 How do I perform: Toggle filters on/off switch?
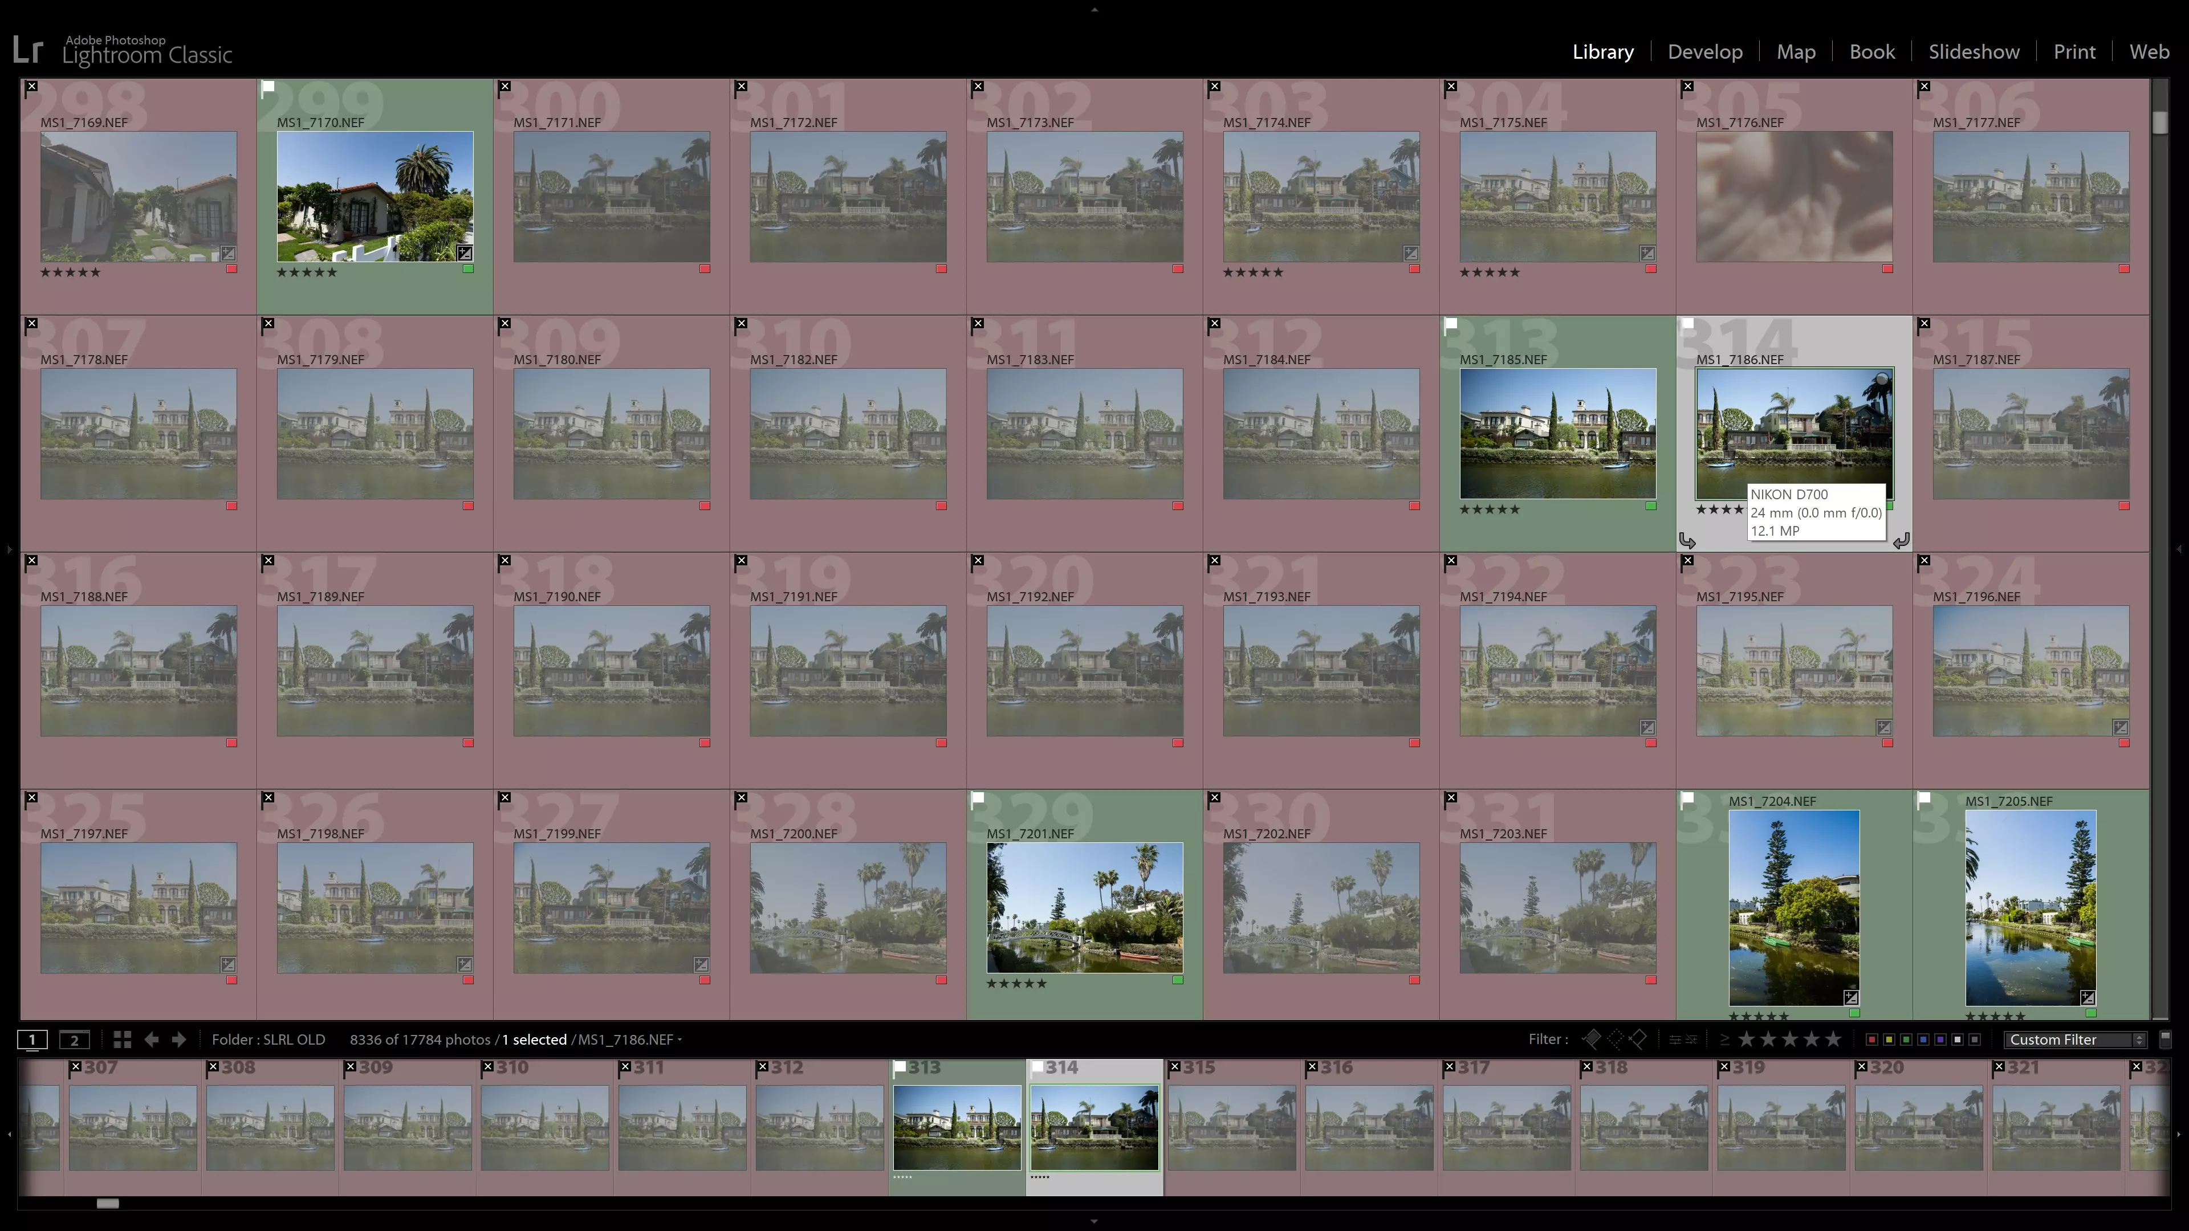tap(2165, 1039)
